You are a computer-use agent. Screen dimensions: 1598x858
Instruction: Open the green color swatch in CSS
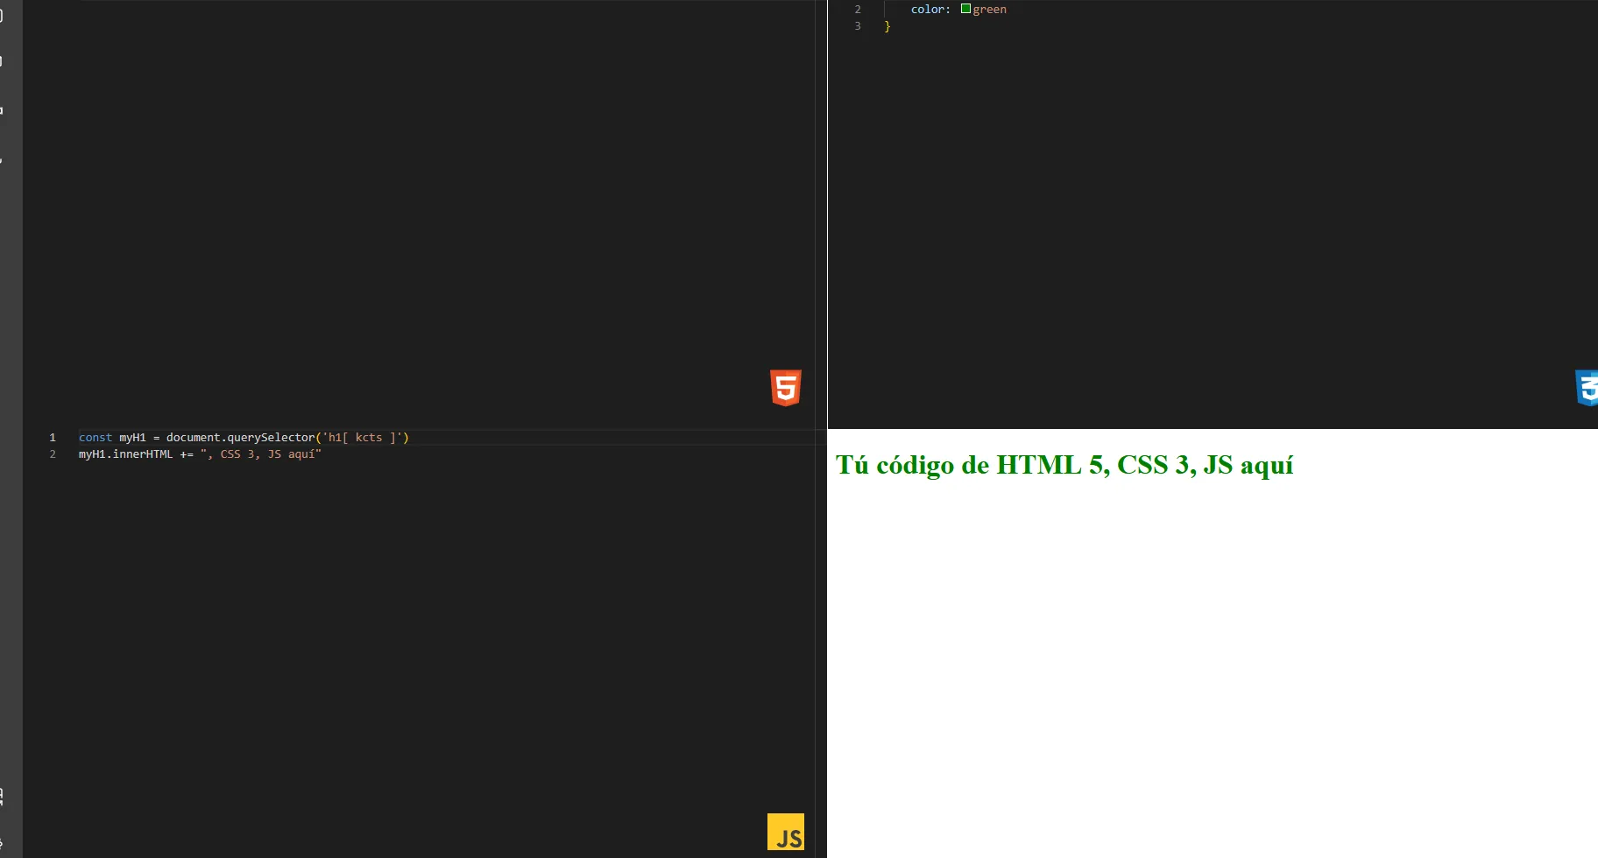pyautogui.click(x=965, y=9)
